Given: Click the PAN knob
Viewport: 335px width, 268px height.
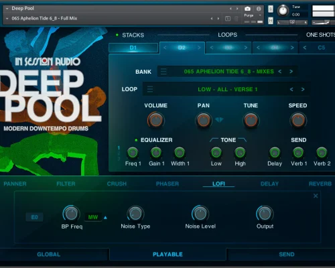Looking at the screenshot, I should [204, 120].
